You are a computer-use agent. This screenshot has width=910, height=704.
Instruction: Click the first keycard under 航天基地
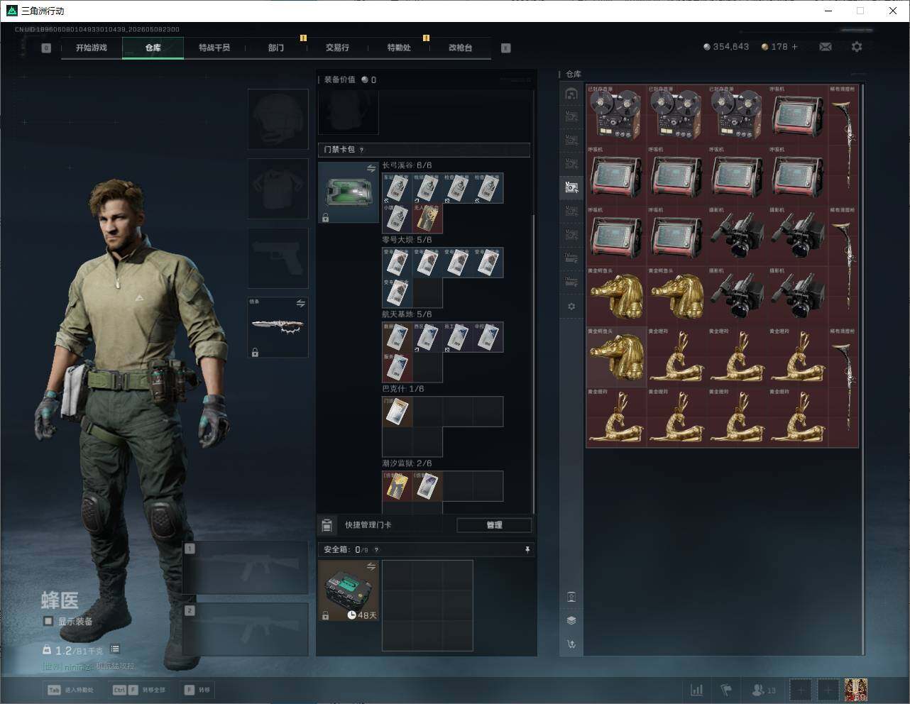point(398,337)
